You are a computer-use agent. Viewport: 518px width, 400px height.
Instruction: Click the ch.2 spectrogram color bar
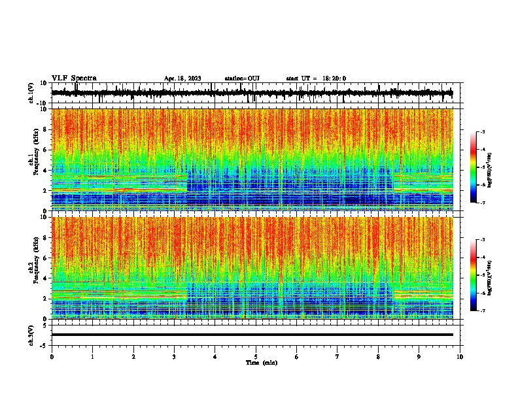click(473, 275)
